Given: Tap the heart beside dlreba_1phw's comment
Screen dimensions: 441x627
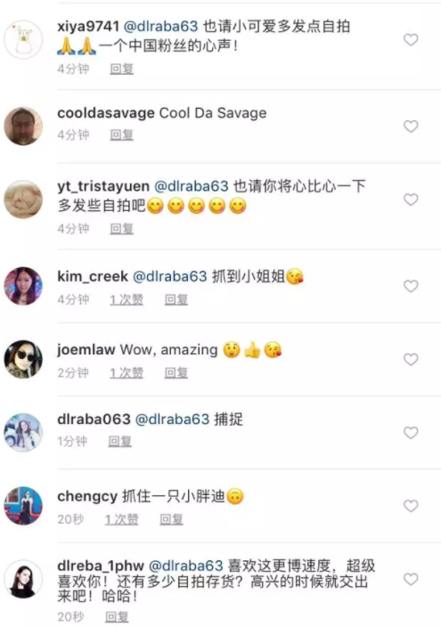Looking at the screenshot, I should pos(411,579).
